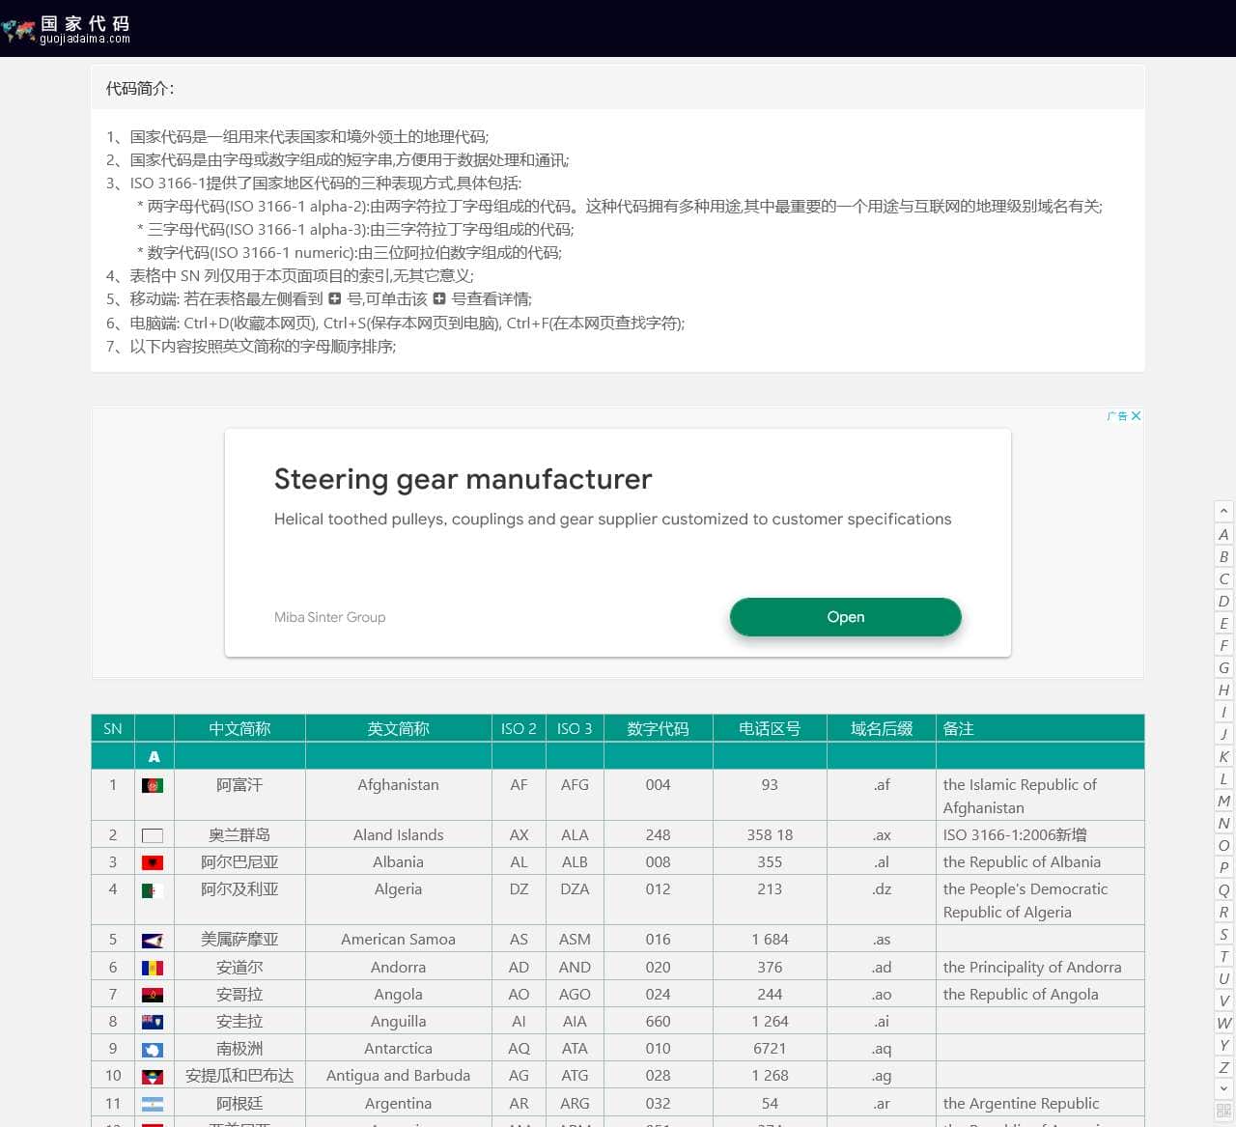The image size is (1236, 1127).
Task: Click the guojiadaima.com site logo
Action: click(x=67, y=29)
